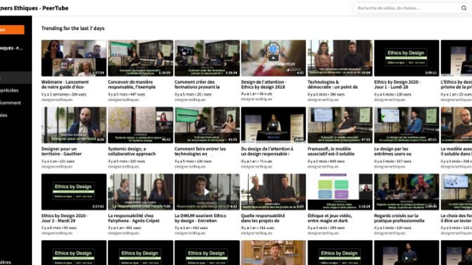Open the recently added videos sidebar item
This screenshot has height=265, width=472.
(x=11, y=103)
